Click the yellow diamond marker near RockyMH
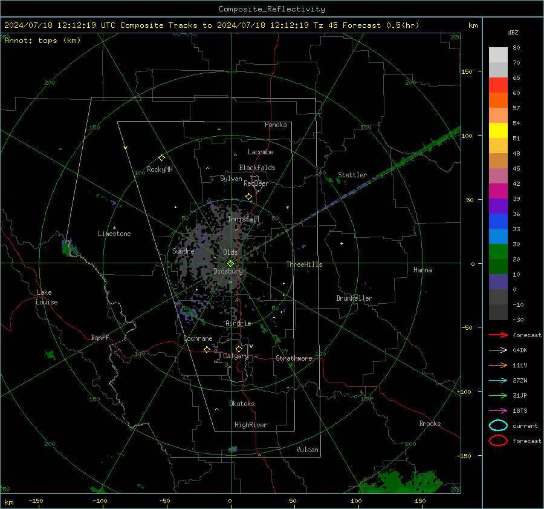The width and height of the screenshot is (544, 509). [x=161, y=158]
